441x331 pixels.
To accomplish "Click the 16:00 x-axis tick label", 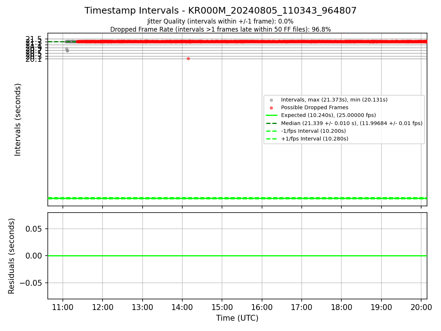I will [262, 308].
